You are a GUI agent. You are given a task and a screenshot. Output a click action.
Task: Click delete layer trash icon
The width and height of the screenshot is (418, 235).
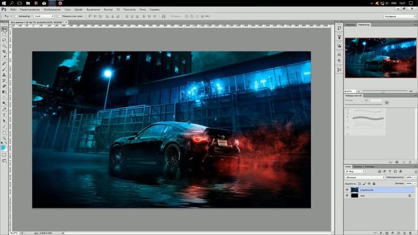click(411, 233)
